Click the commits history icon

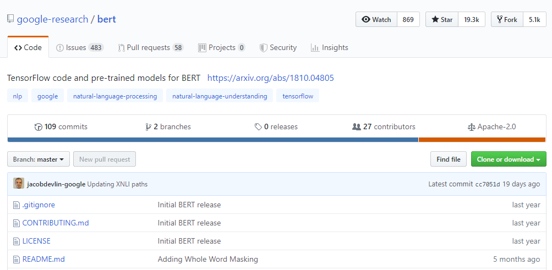(39, 127)
